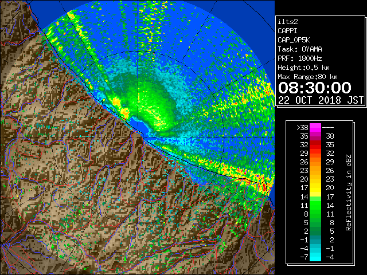Click the 'Reflectivity in dBZ' axis title
Viewport: 367px width, 275px height.
tap(348, 192)
